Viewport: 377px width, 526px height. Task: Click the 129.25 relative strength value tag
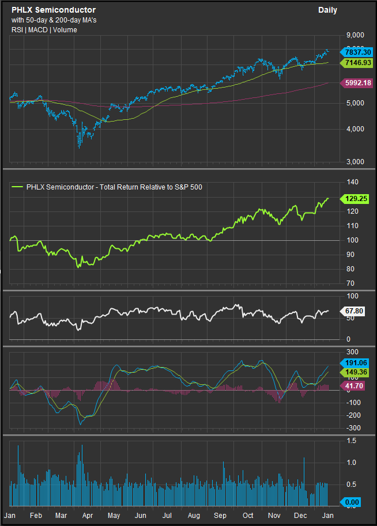click(357, 198)
